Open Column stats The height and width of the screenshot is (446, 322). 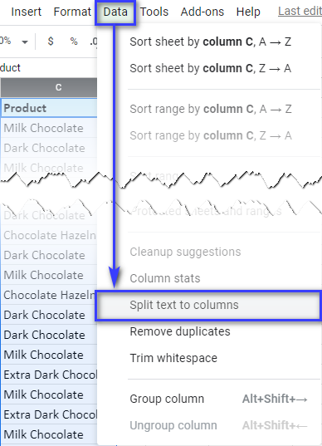click(x=210, y=278)
